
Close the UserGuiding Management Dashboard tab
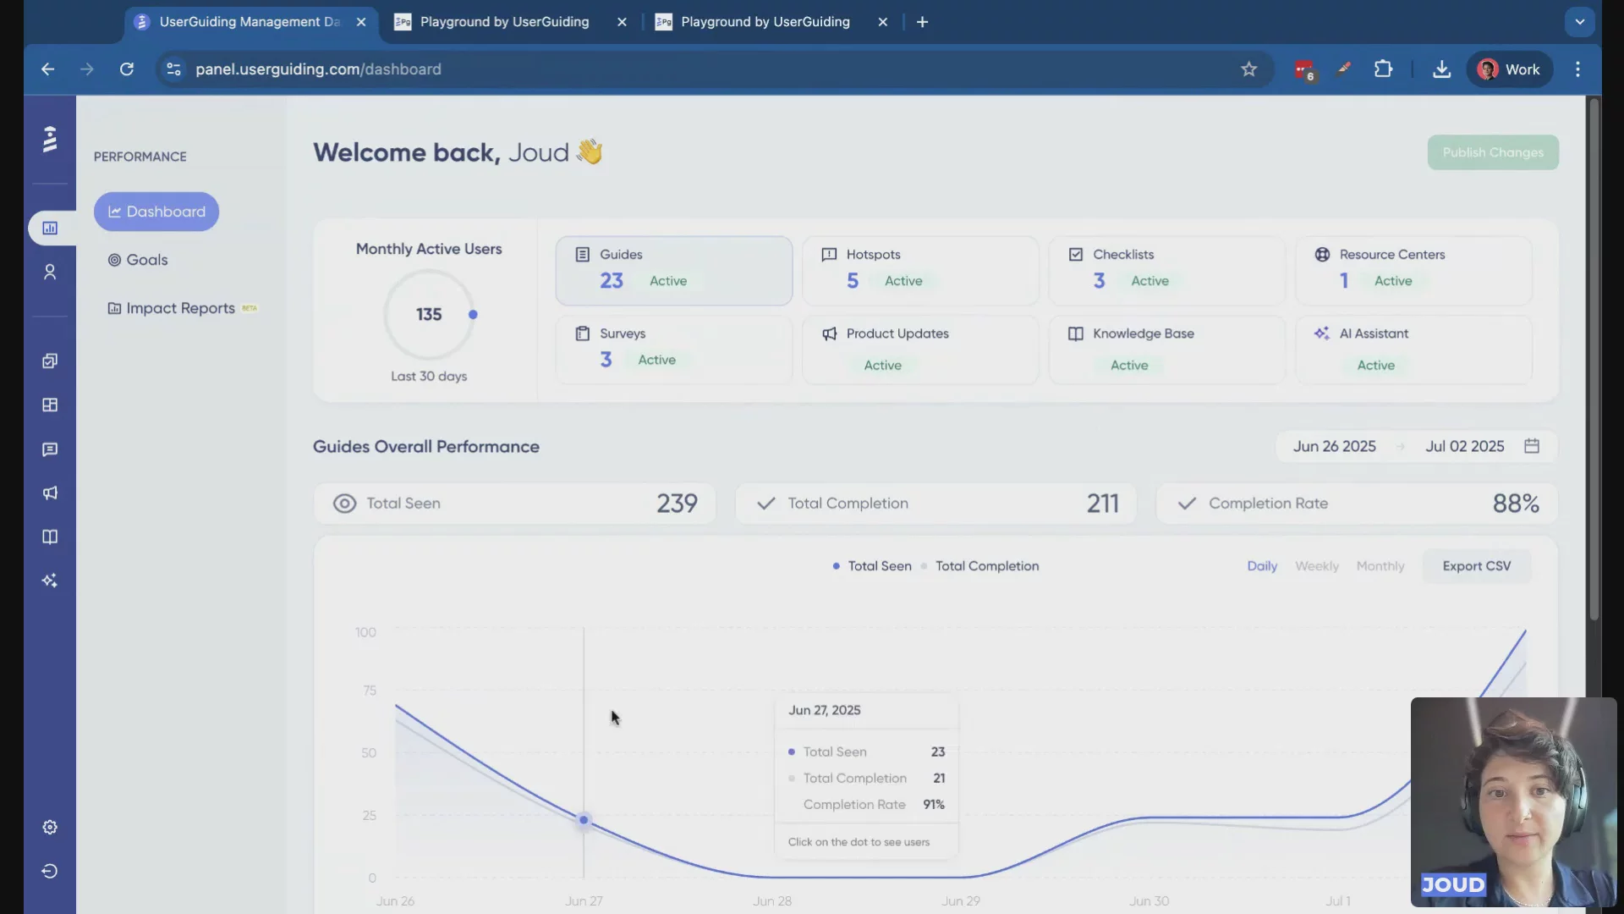(361, 22)
